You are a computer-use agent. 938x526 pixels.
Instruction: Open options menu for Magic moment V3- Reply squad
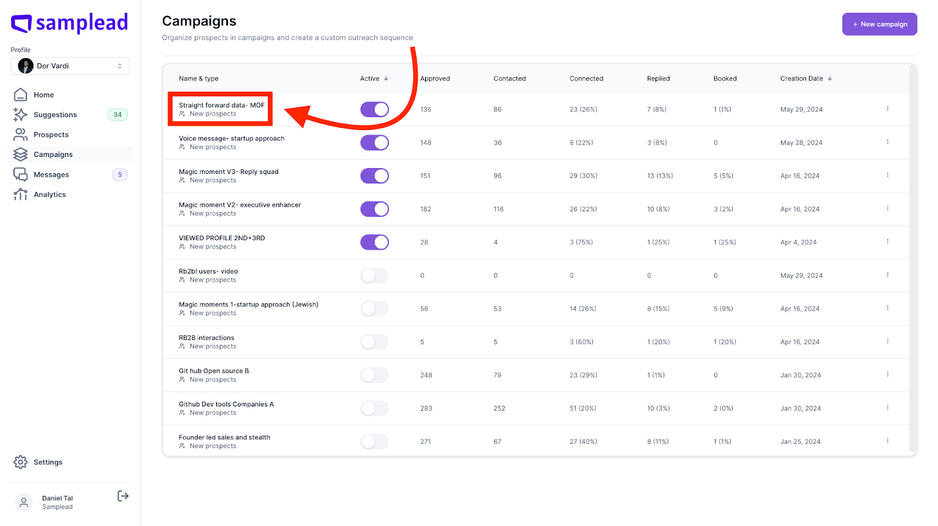pyautogui.click(x=888, y=175)
